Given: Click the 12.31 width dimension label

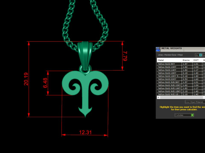Looking at the screenshot, I should click(85, 132).
